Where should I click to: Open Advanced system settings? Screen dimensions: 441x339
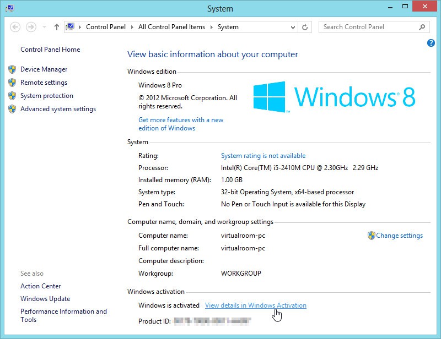click(x=58, y=109)
